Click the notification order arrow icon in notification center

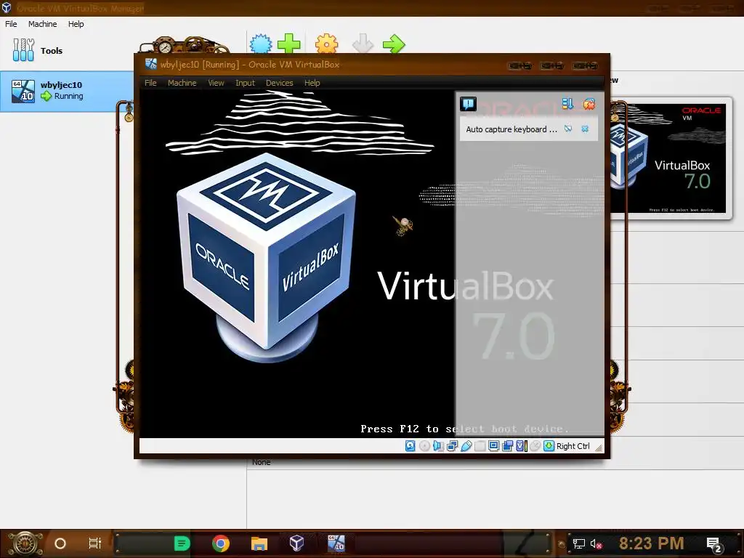click(567, 103)
